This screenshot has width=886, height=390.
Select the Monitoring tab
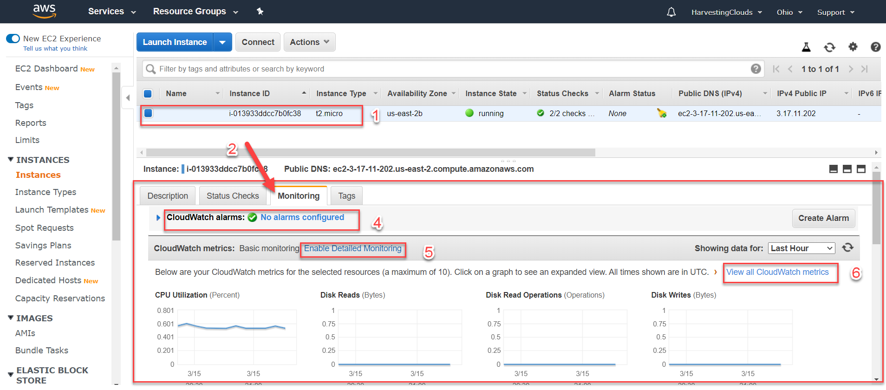(x=299, y=196)
